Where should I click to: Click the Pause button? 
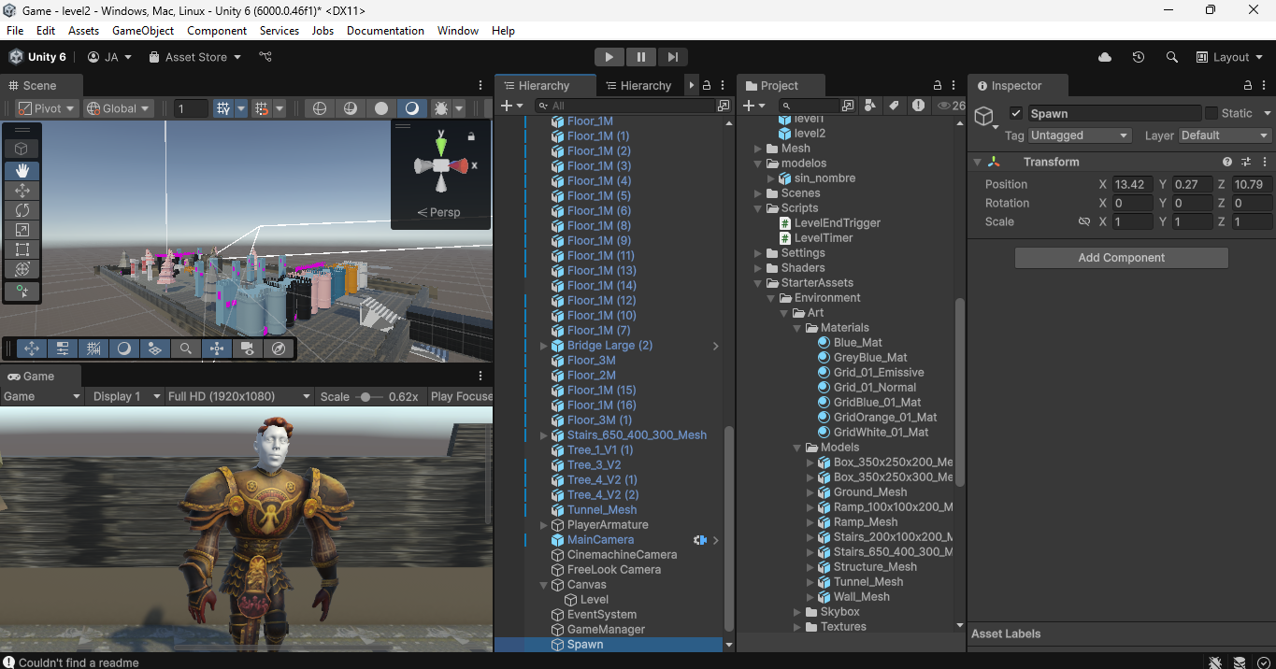pyautogui.click(x=640, y=57)
